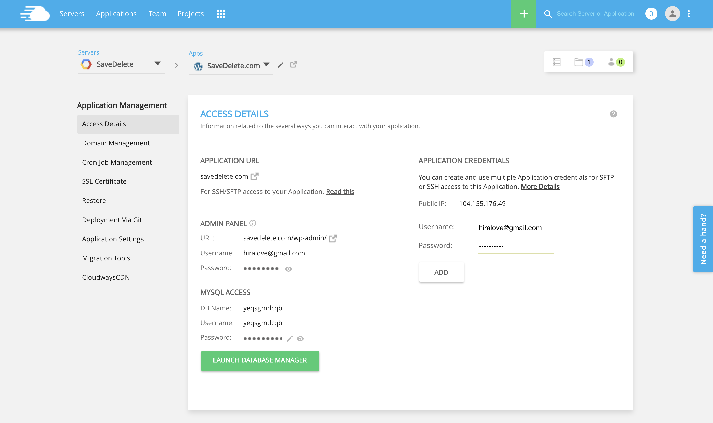713x423 pixels.
Task: Open Applications in top navigation
Action: click(x=116, y=14)
